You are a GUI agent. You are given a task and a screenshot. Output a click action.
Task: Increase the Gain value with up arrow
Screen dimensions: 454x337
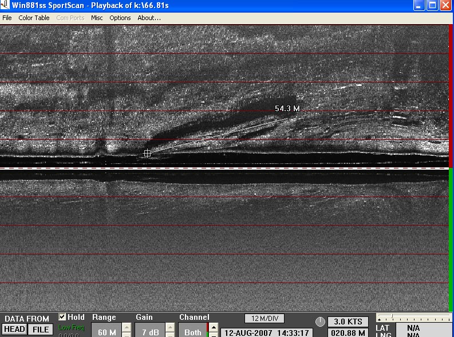click(x=170, y=328)
